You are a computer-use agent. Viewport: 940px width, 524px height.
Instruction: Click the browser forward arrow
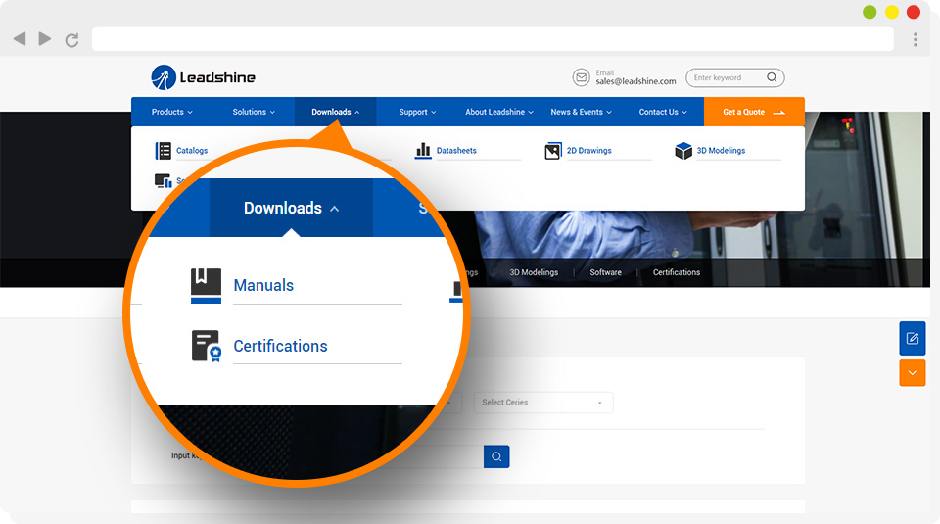pyautogui.click(x=44, y=39)
